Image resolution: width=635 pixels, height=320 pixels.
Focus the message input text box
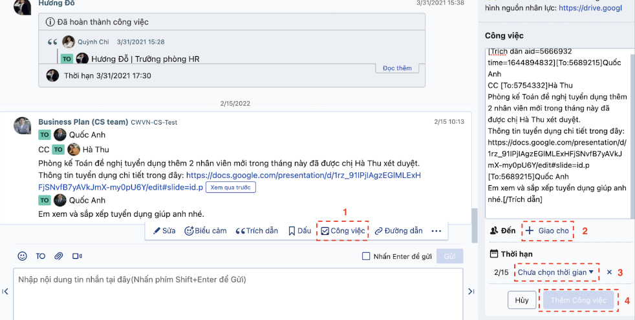pyautogui.click(x=238, y=294)
